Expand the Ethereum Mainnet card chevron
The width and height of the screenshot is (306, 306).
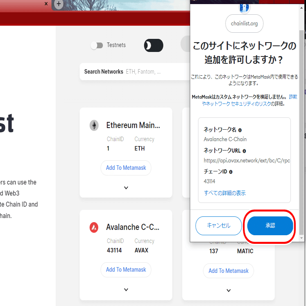(126, 188)
